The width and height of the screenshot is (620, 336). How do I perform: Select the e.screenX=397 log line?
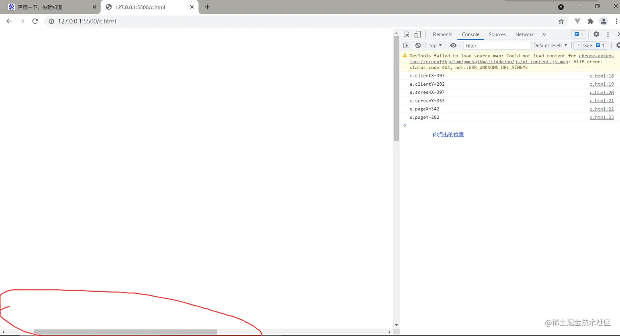tap(427, 92)
